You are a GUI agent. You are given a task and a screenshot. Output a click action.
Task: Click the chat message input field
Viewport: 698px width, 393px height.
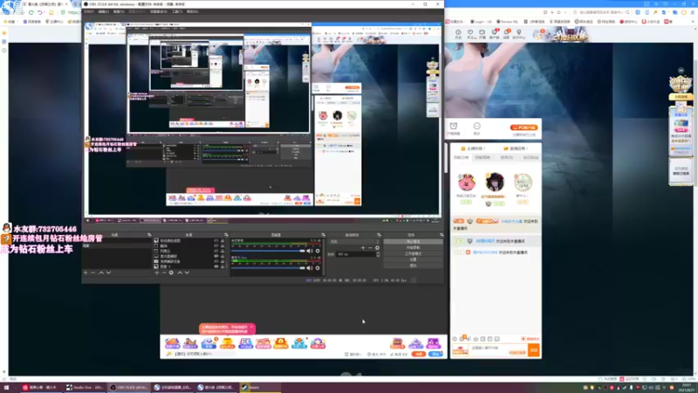tap(498, 350)
